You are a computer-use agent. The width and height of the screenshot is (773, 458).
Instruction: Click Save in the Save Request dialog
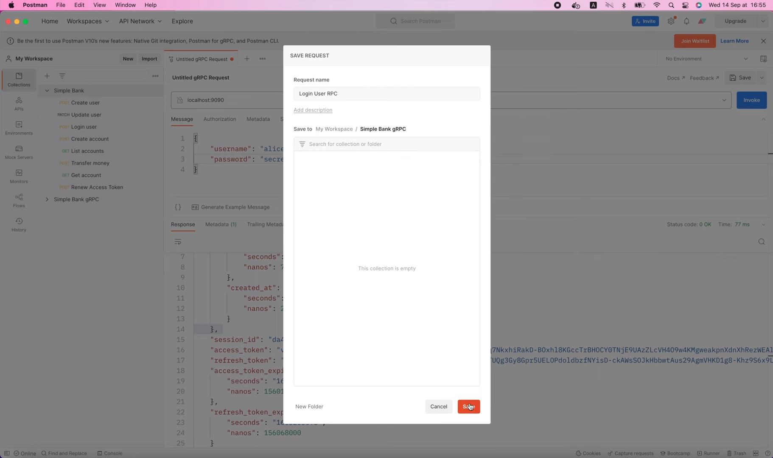(469, 407)
